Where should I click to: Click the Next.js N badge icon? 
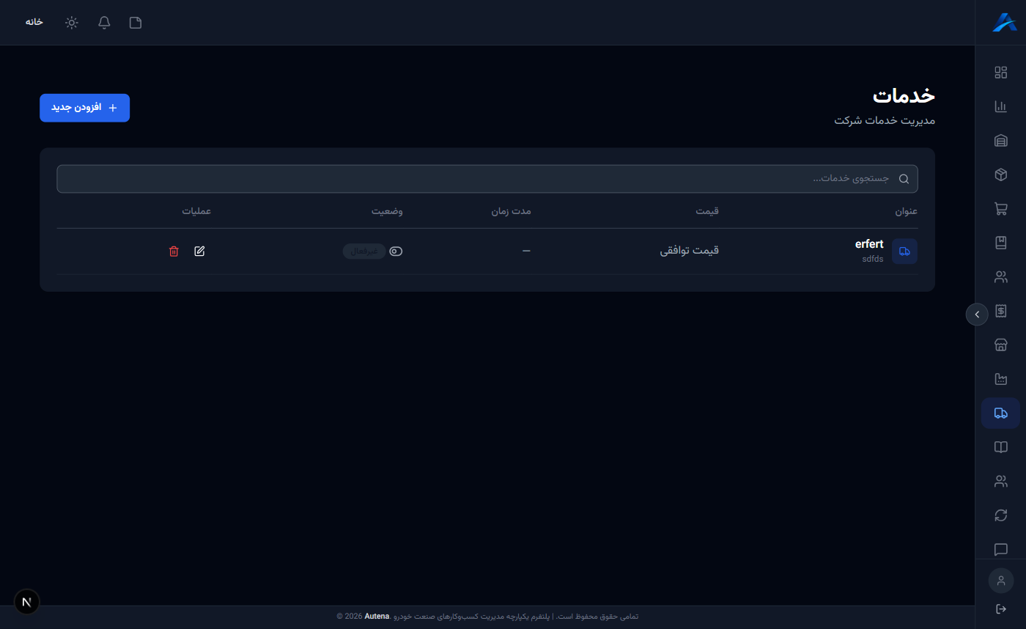(x=27, y=602)
